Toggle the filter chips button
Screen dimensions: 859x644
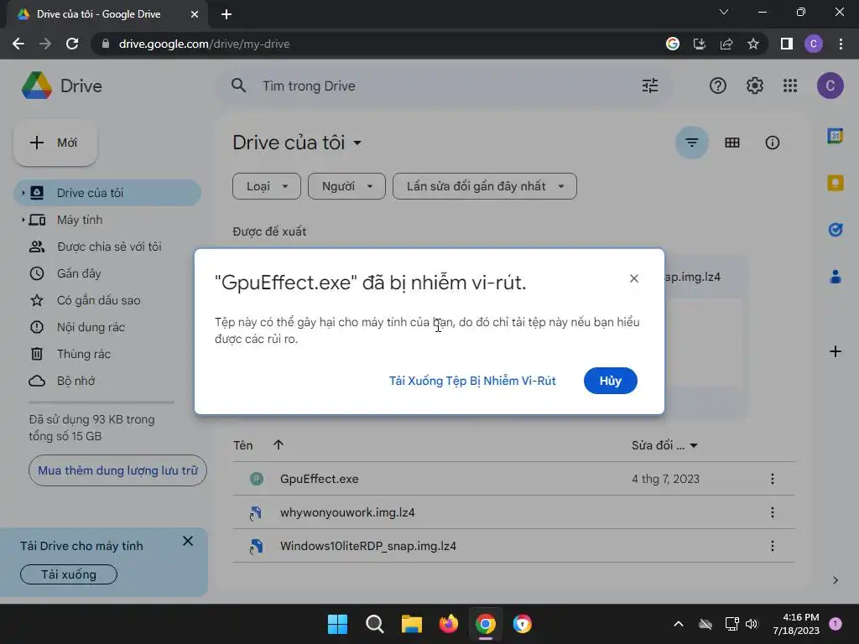(692, 143)
